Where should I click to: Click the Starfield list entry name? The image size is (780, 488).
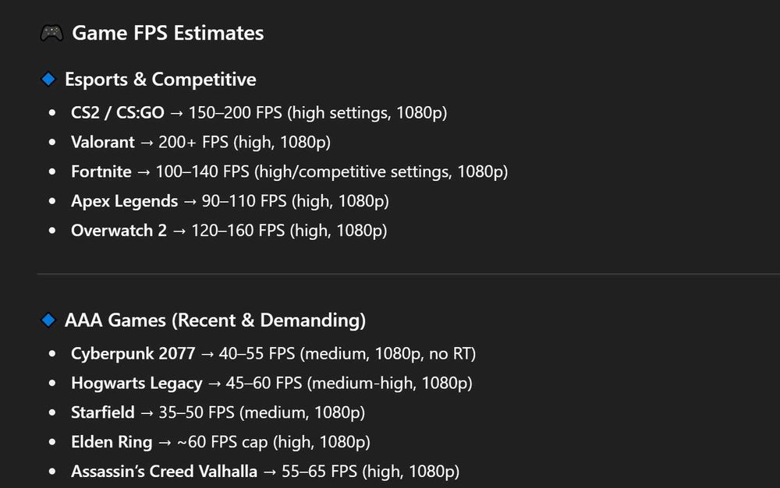pyautogui.click(x=102, y=412)
